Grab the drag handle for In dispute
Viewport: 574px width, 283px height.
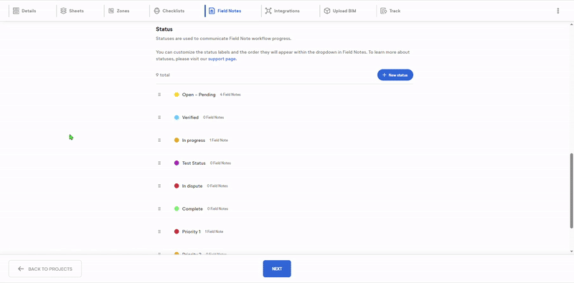pyautogui.click(x=159, y=186)
